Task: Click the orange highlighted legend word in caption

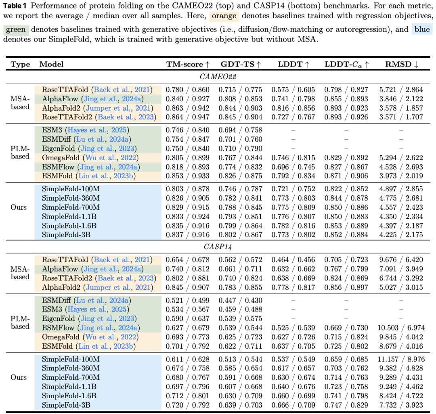Action: 224,17
